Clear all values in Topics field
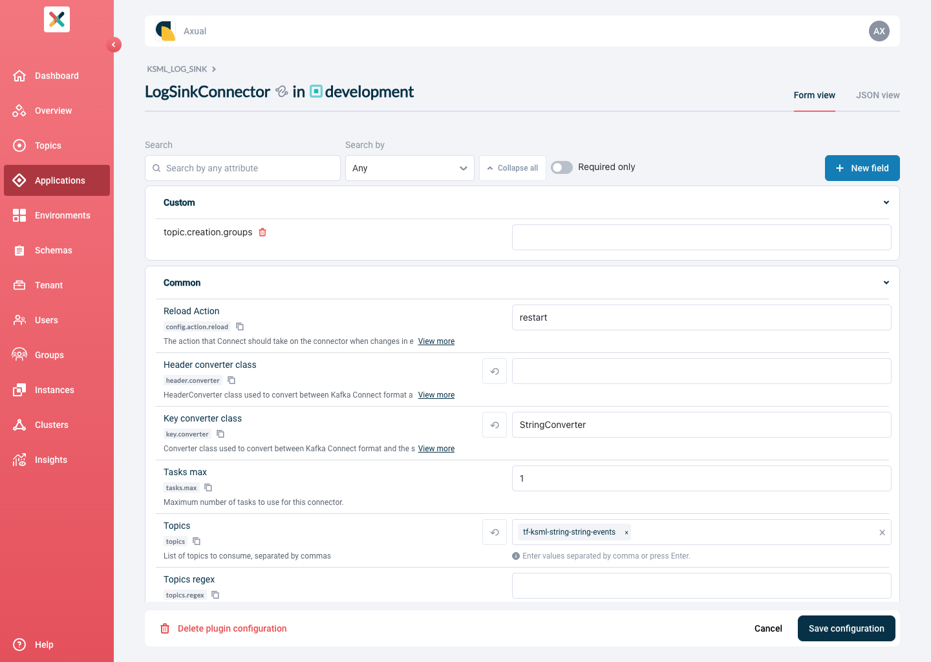Screen dimensions: 931x662 (882, 533)
